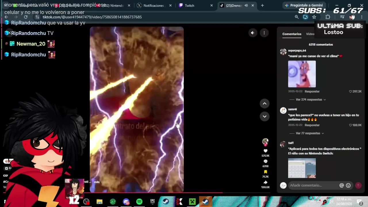Mute the TikTok video sound
Screen dimensions: 368x207
252,33
